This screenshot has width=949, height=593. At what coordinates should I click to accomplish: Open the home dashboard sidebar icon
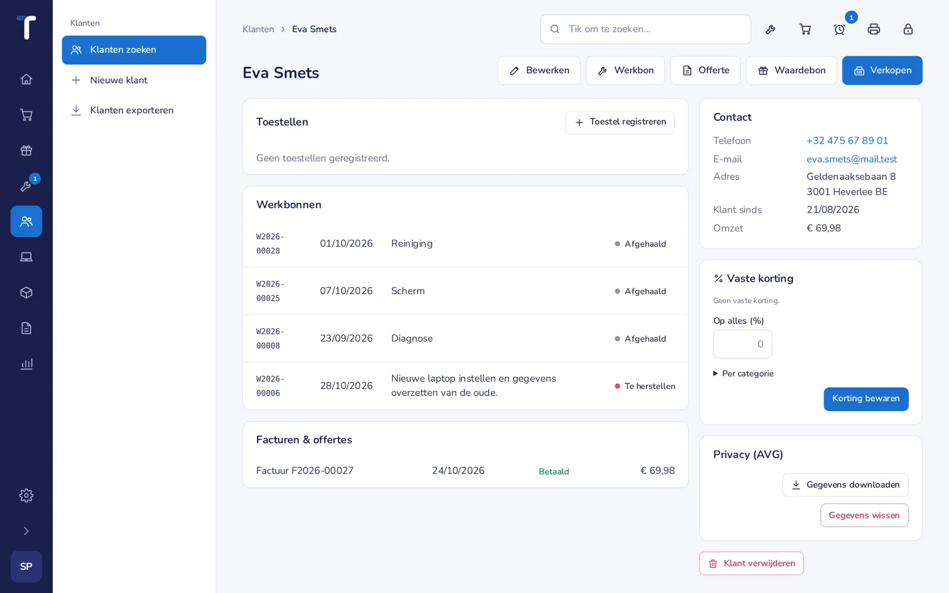click(26, 79)
